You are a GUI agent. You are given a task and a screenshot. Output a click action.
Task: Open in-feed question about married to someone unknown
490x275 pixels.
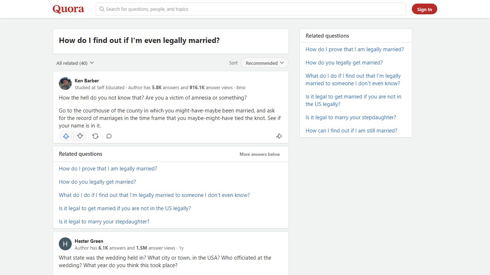[x=154, y=195]
